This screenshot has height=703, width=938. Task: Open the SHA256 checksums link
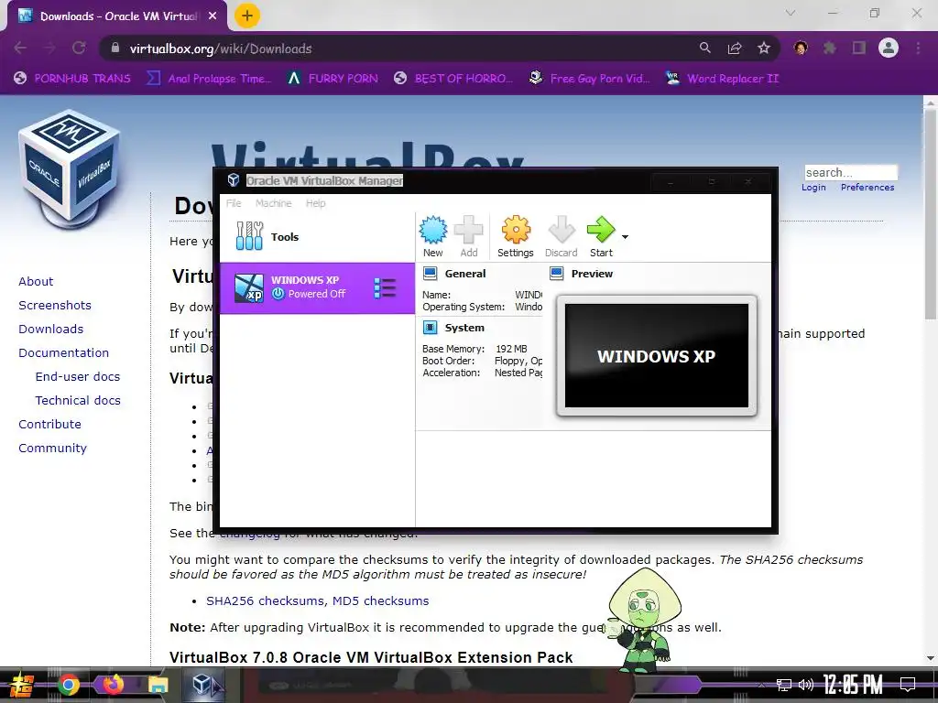(266, 600)
